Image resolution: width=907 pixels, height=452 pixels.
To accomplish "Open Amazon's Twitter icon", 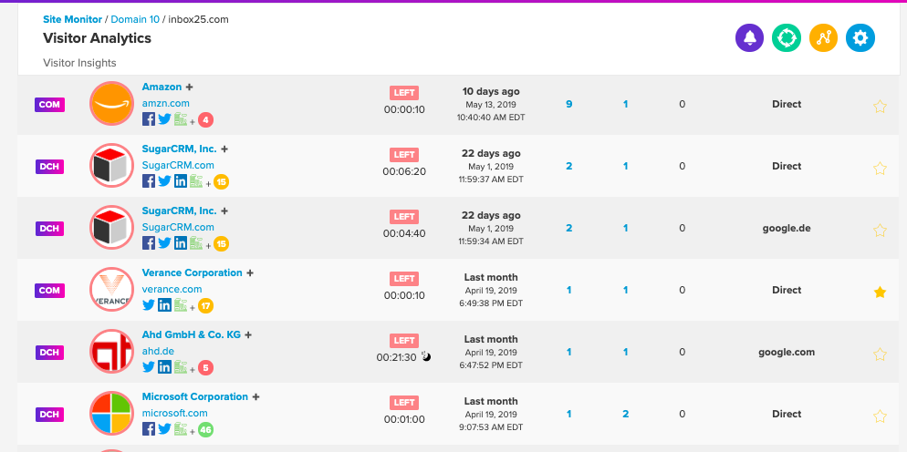I will point(164,119).
